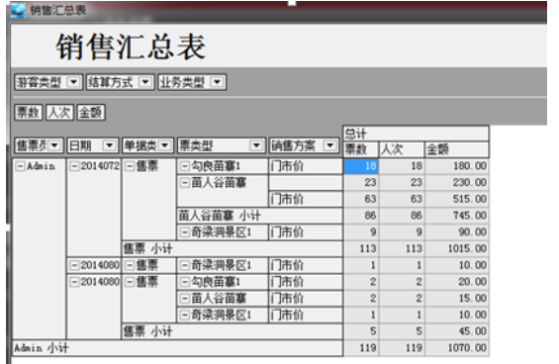This screenshot has width=559, height=364.
Task: Open the 售票员 row field dropdown
Action: 54,145
